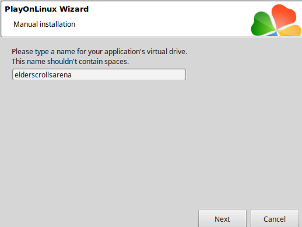Click the Manual installation subtitle
This screenshot has height=227, width=302.
tap(44, 24)
